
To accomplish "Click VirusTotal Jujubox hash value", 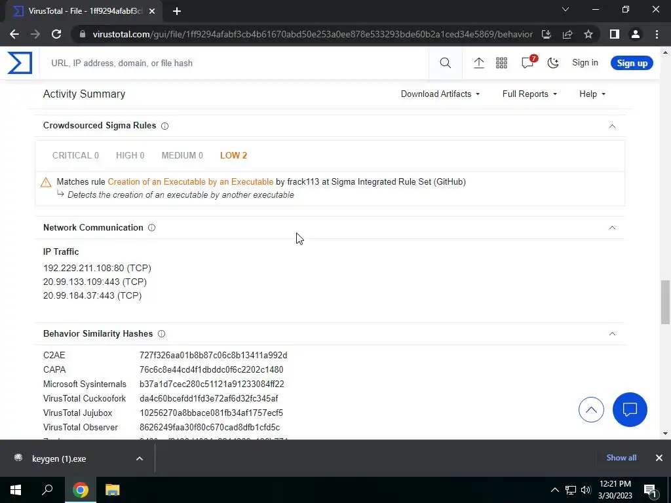I will point(212,413).
